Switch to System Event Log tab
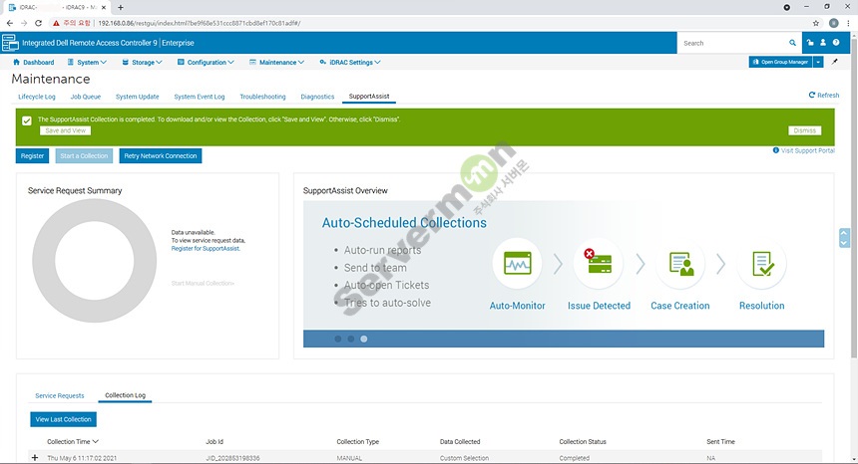This screenshot has width=858, height=464. tap(200, 97)
